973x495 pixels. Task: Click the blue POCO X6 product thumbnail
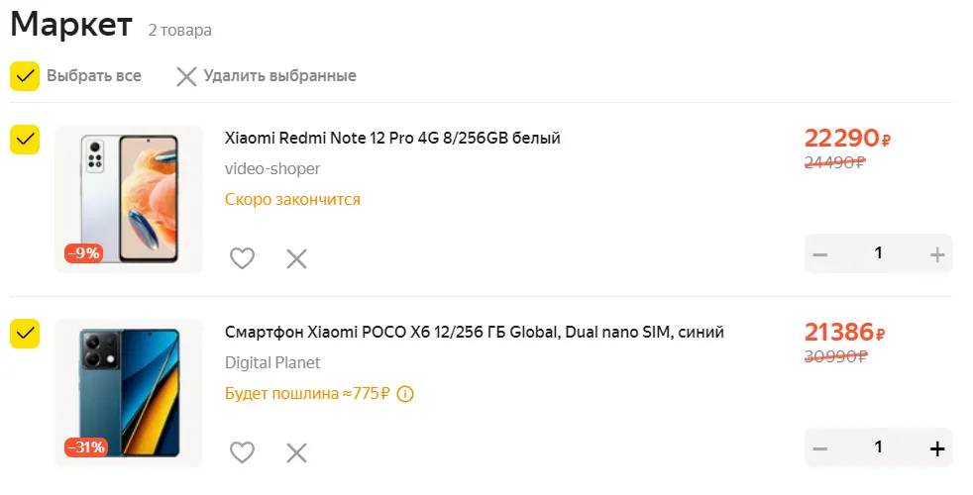point(129,393)
